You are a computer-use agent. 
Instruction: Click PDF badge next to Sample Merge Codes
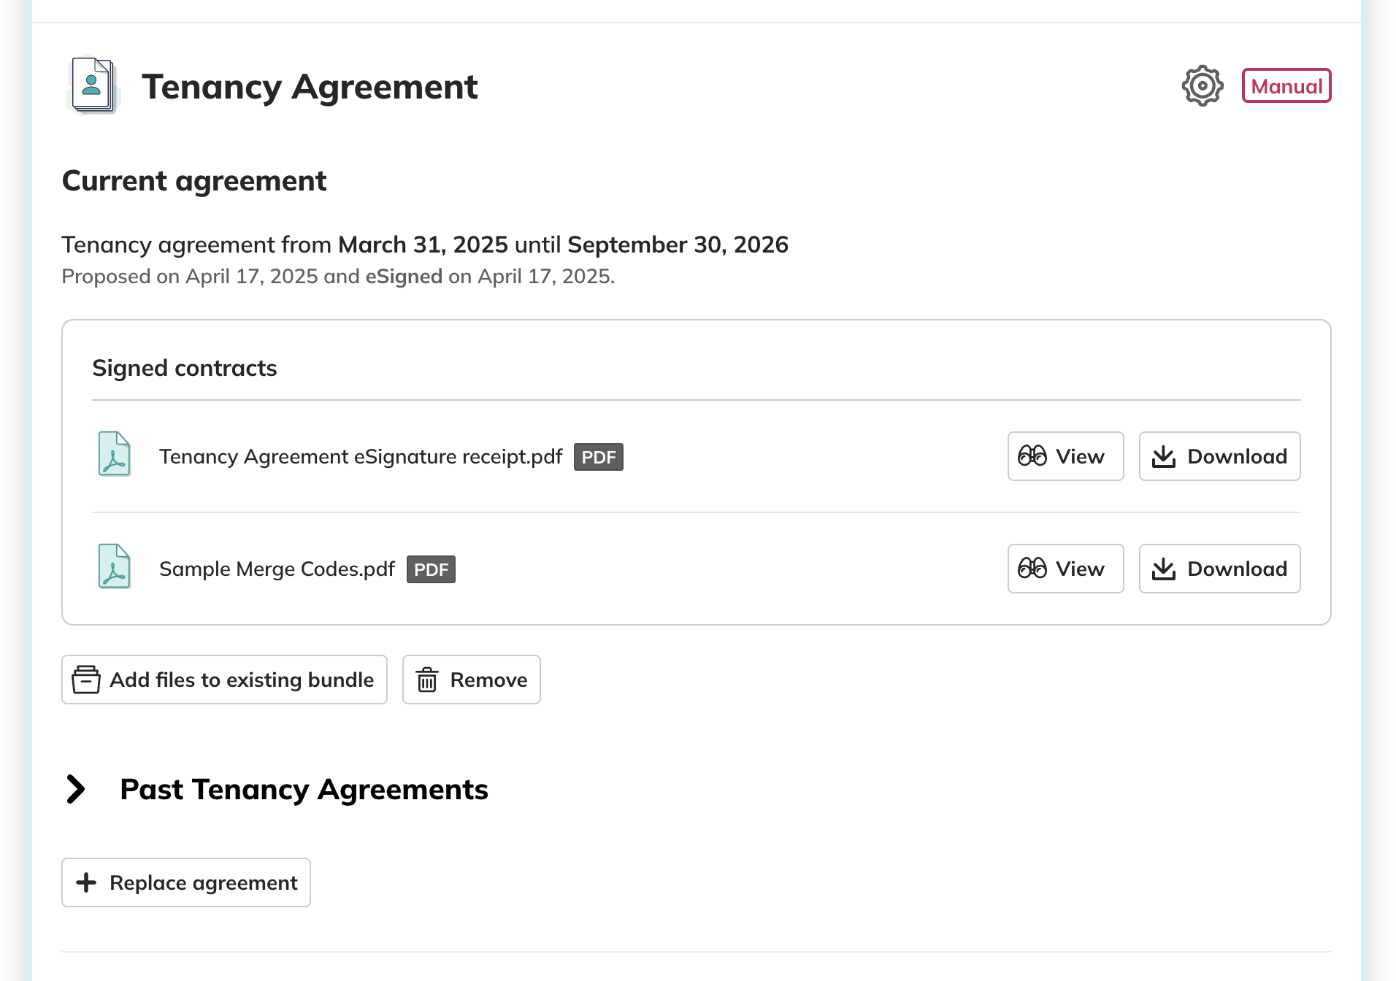click(x=431, y=569)
